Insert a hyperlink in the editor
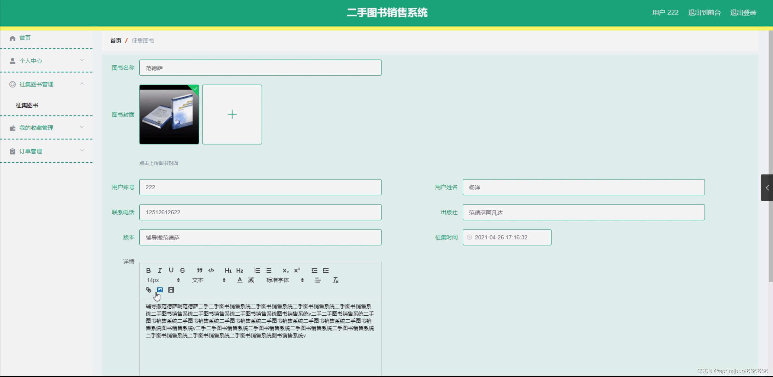The image size is (773, 377). [x=148, y=290]
